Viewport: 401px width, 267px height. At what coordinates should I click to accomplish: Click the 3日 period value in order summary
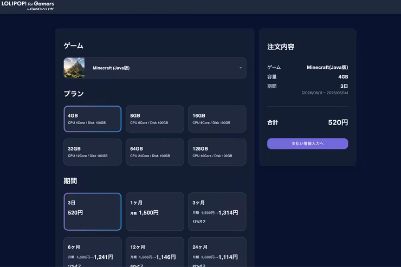point(344,86)
